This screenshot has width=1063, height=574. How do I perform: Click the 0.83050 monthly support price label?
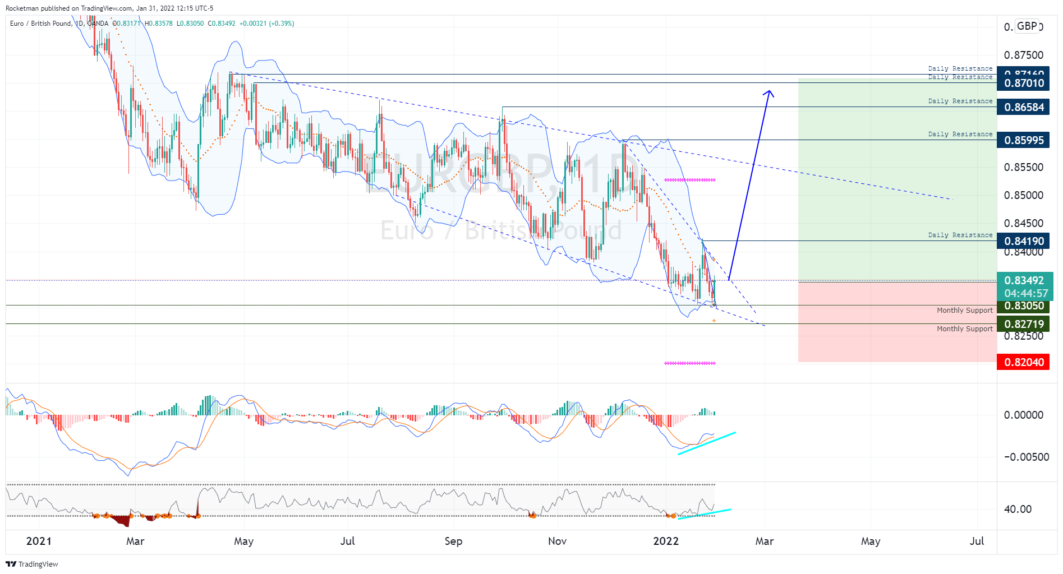(x=1023, y=305)
